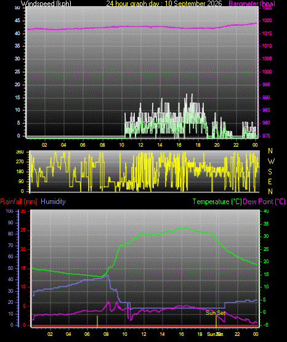The image size is (287, 342).
Task: Click the '18' hour label under windspeed graph
Action: (x=198, y=145)
